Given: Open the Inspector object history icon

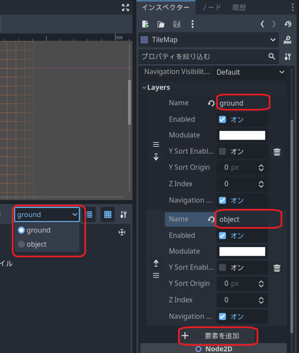Looking at the screenshot, I should [x=288, y=24].
